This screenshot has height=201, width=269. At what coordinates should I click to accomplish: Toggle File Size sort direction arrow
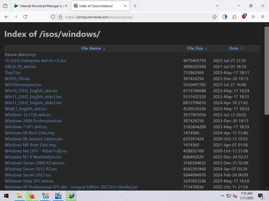pos(206,48)
